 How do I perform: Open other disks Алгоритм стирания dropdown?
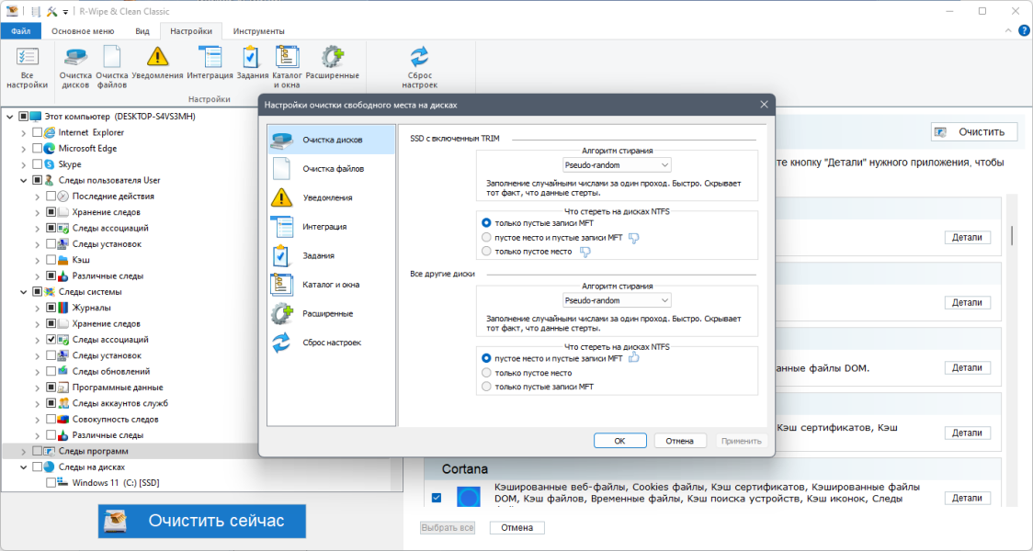pos(617,300)
